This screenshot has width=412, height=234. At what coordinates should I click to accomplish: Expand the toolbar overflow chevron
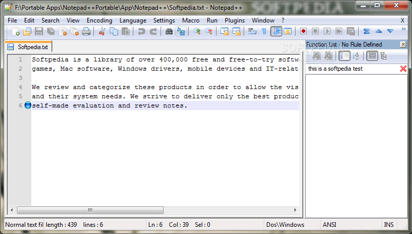[x=404, y=29]
